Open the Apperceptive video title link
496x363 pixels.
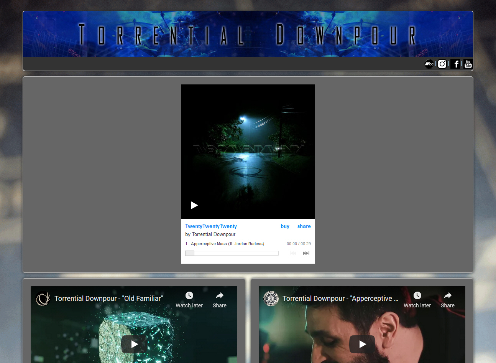(340, 299)
